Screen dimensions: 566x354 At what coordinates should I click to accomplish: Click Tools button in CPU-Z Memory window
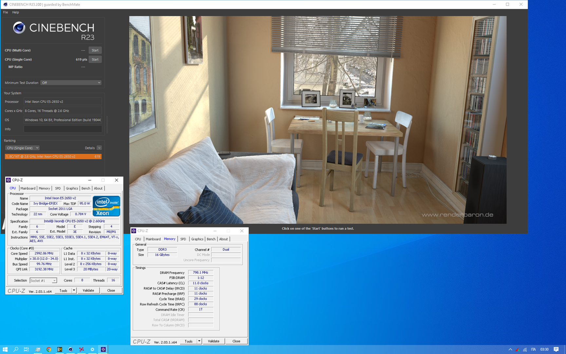[189, 341]
